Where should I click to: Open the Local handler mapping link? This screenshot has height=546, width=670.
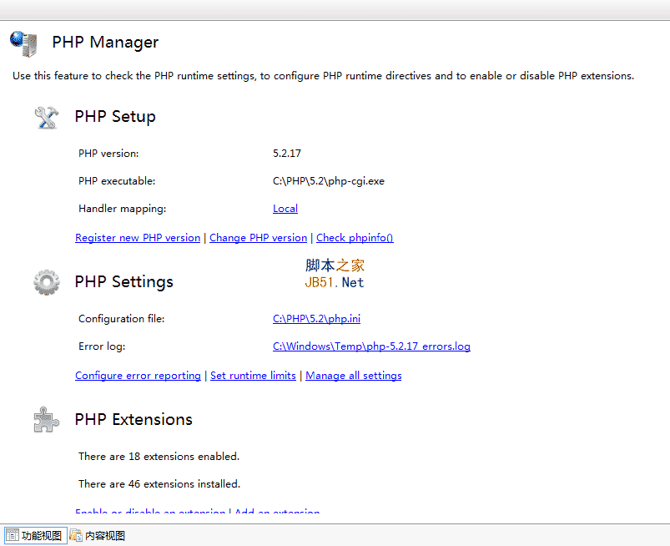pyautogui.click(x=285, y=209)
